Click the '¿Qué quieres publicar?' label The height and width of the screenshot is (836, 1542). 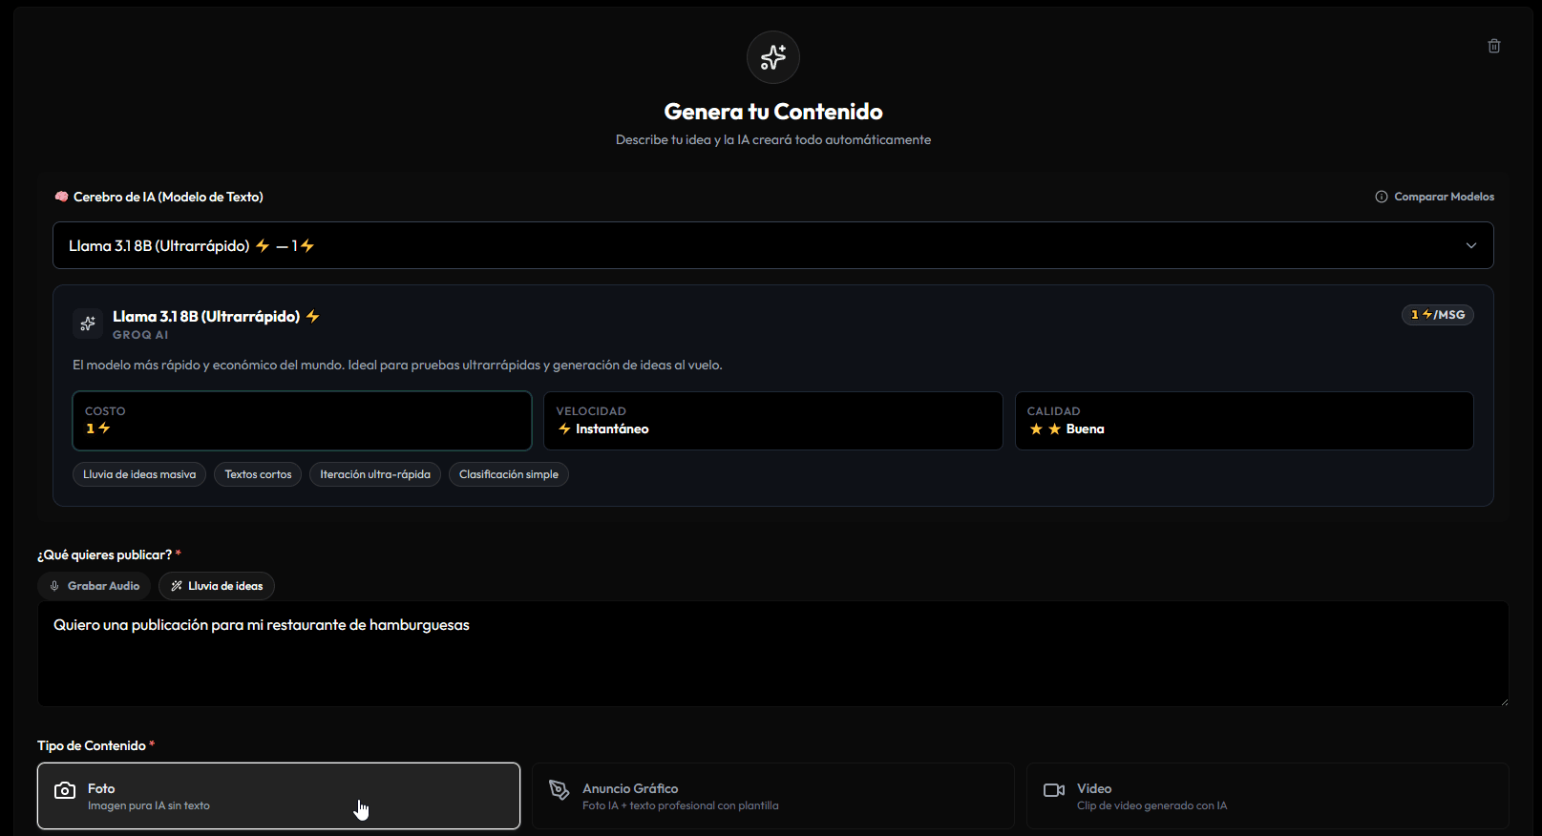[105, 554]
